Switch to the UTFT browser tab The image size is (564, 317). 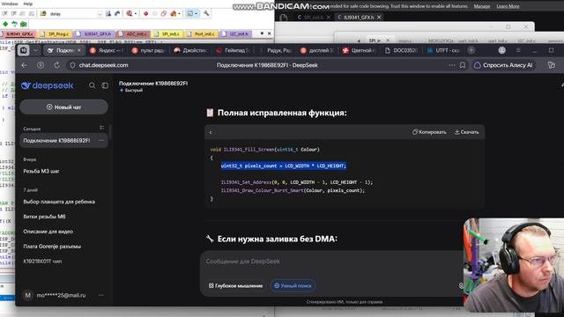(443, 50)
